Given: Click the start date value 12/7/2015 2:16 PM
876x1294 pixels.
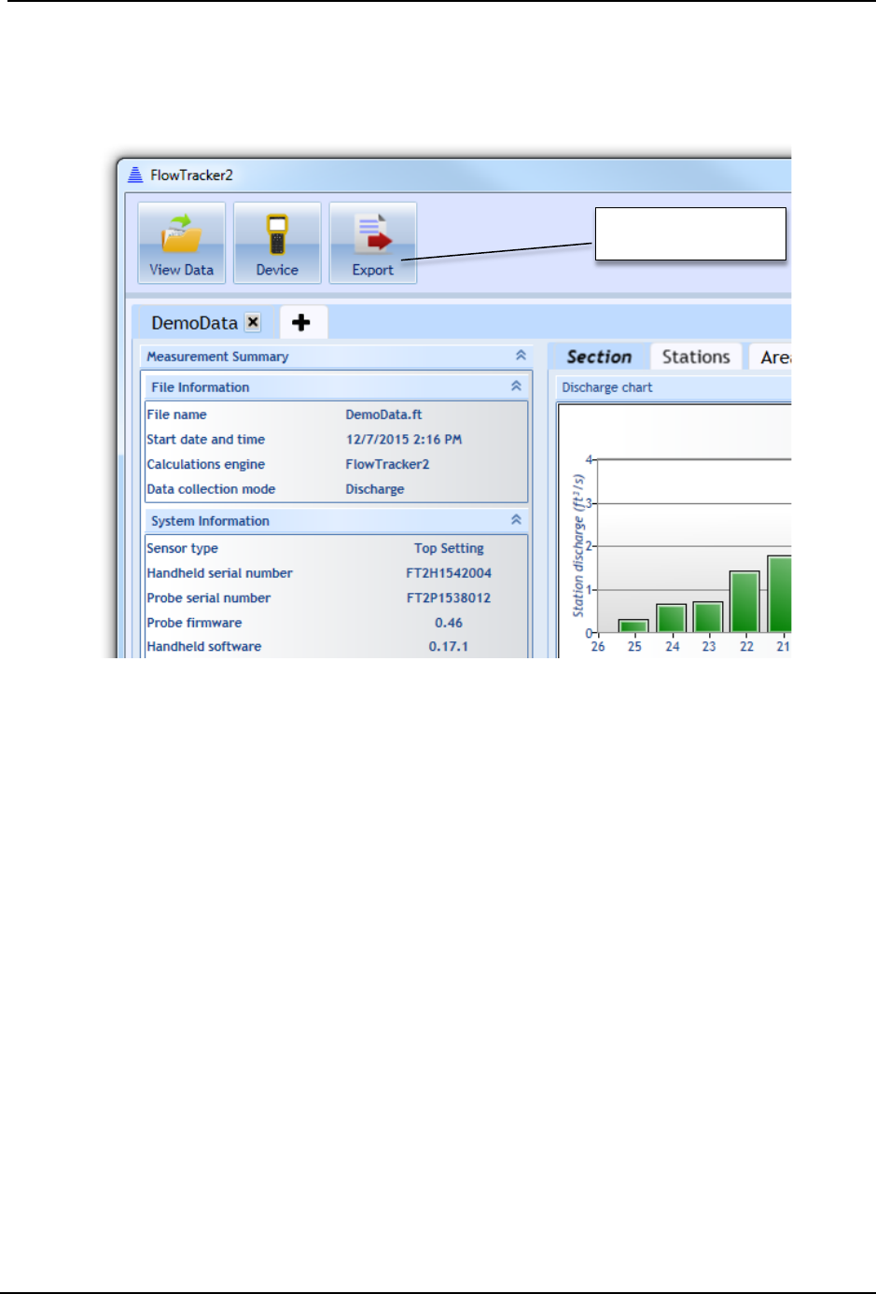Looking at the screenshot, I should pos(404,440).
